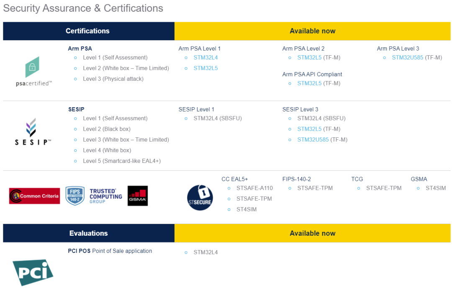
Task: Click the SESIP Level 1 column heading
Action: pos(196,109)
